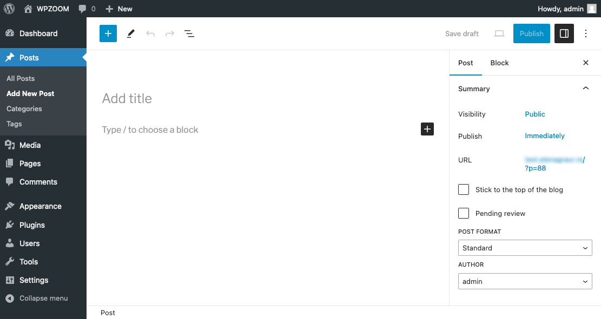This screenshot has width=601, height=319.
Task: Change publish date from Immediately
Action: click(x=545, y=136)
